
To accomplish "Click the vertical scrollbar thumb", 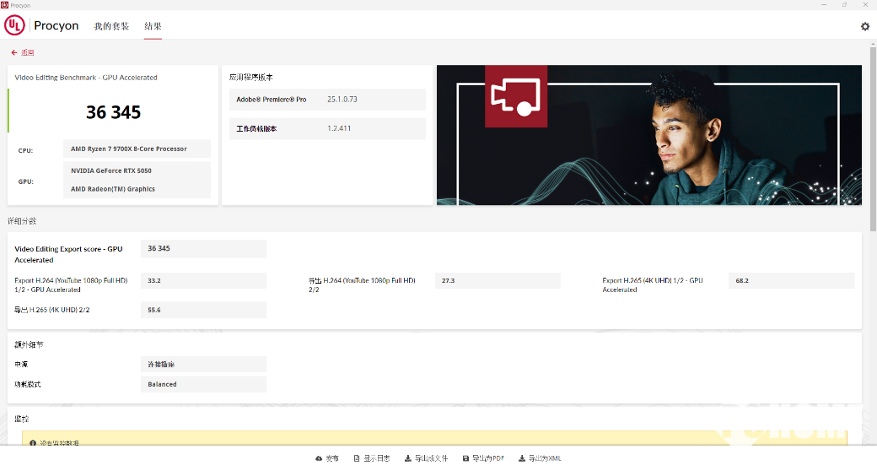I will point(873,139).
